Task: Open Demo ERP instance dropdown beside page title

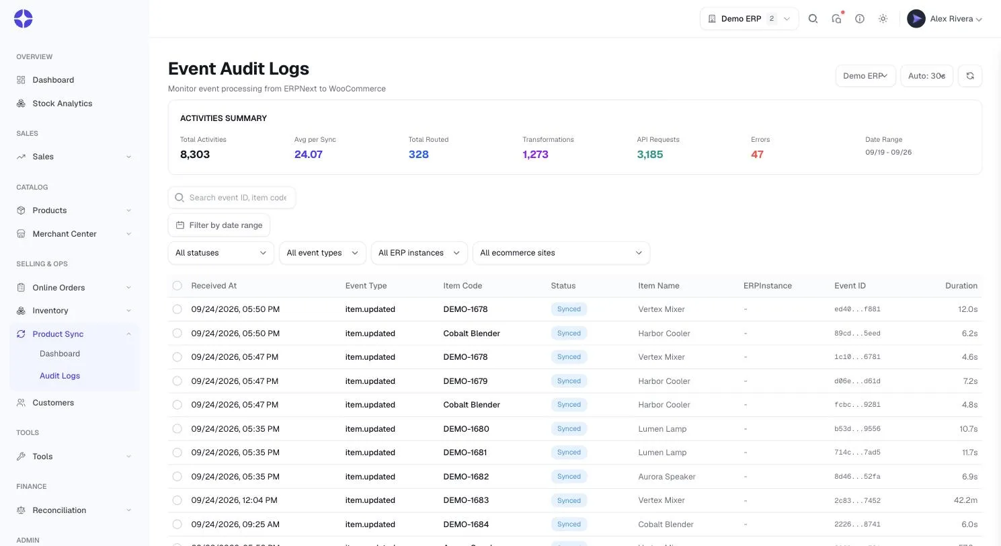Action: (865, 76)
